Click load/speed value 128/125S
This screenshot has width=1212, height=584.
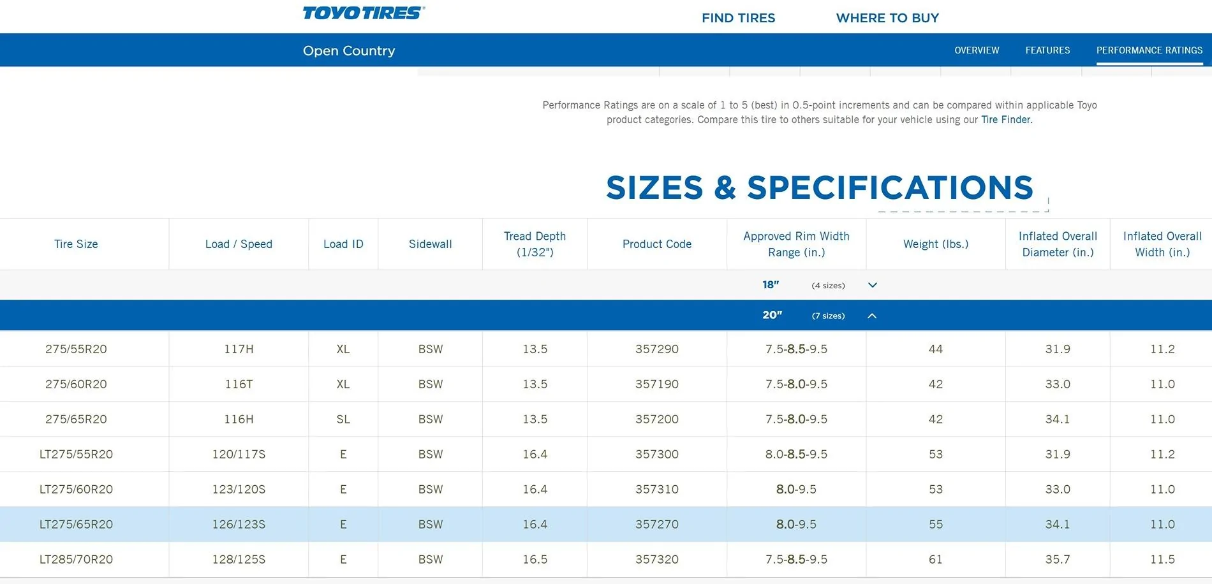[239, 559]
